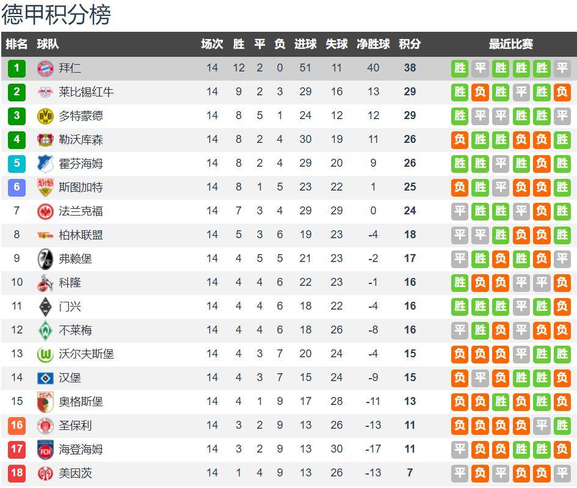Open the Eintracht Frankfurt eagle logo
This screenshot has width=577, height=488.
click(45, 211)
